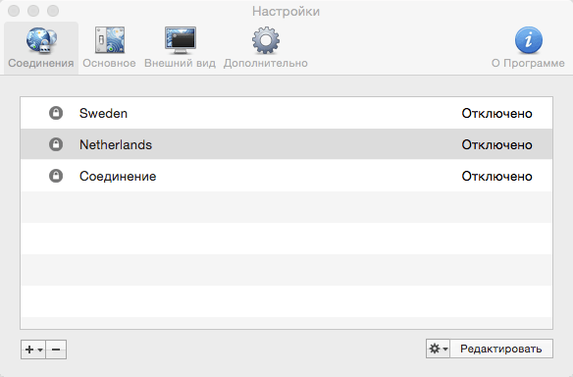The width and height of the screenshot is (573, 377).
Task: Click the Редактировать button
Action: coord(501,349)
